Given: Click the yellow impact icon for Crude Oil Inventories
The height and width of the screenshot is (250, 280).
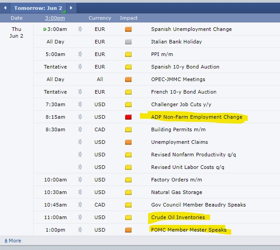Looking at the screenshot, I should tap(128, 217).
